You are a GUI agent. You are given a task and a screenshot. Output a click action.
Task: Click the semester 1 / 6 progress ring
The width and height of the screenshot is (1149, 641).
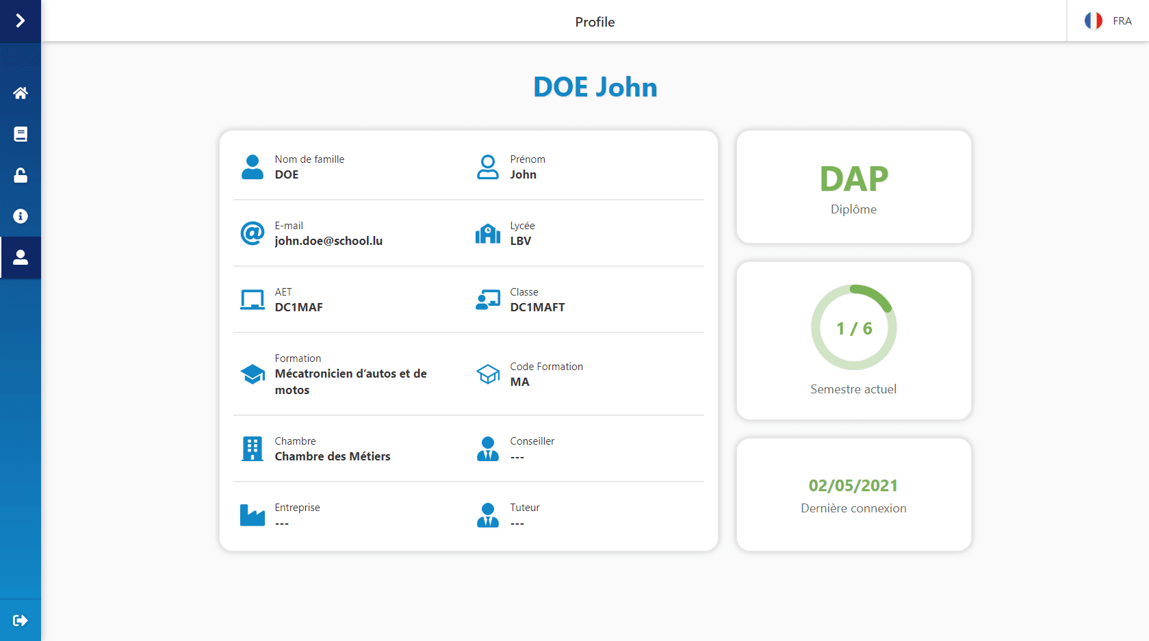[x=853, y=328]
